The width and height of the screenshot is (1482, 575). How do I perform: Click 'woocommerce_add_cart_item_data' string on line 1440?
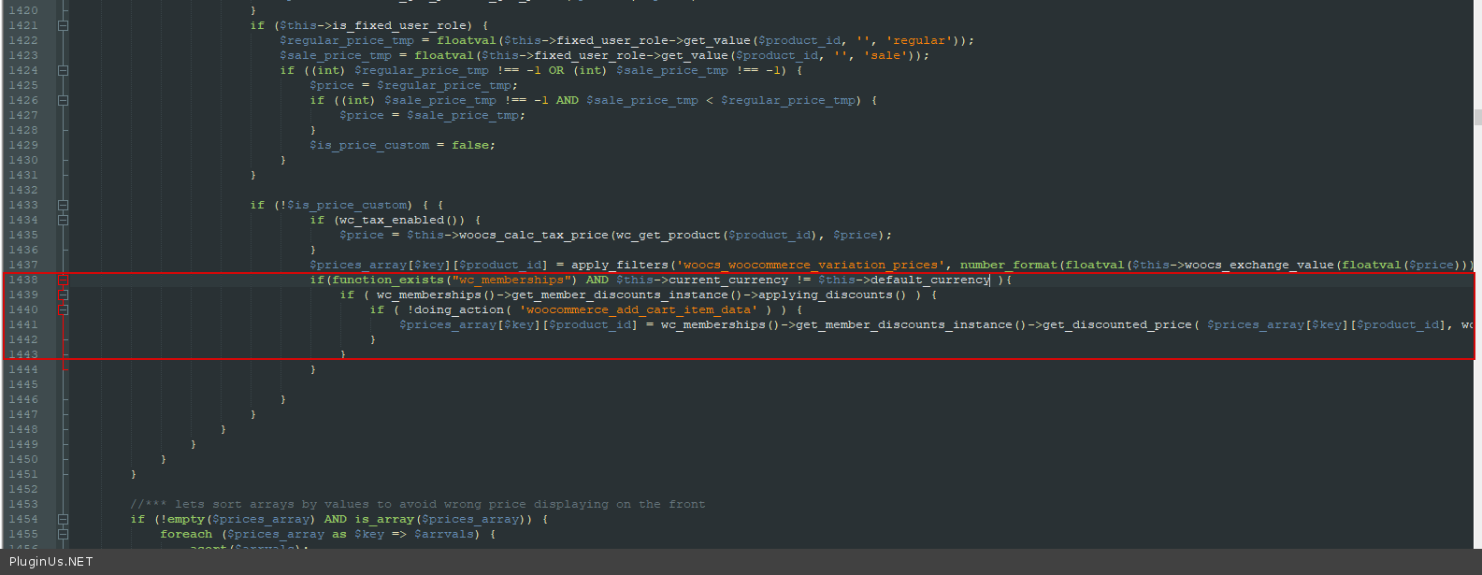(x=639, y=309)
